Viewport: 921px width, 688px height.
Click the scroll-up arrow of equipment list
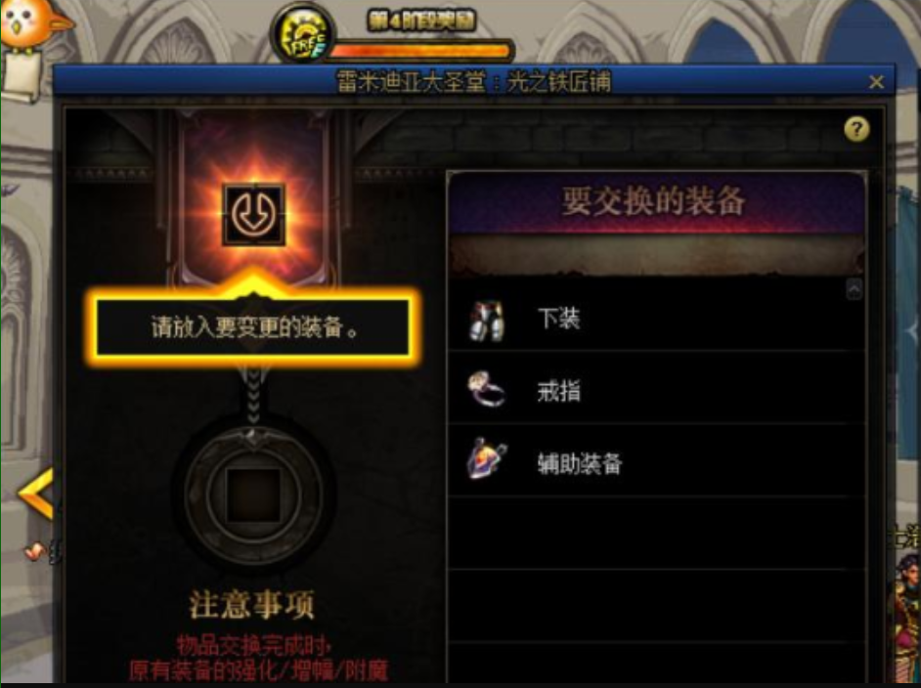[x=854, y=289]
